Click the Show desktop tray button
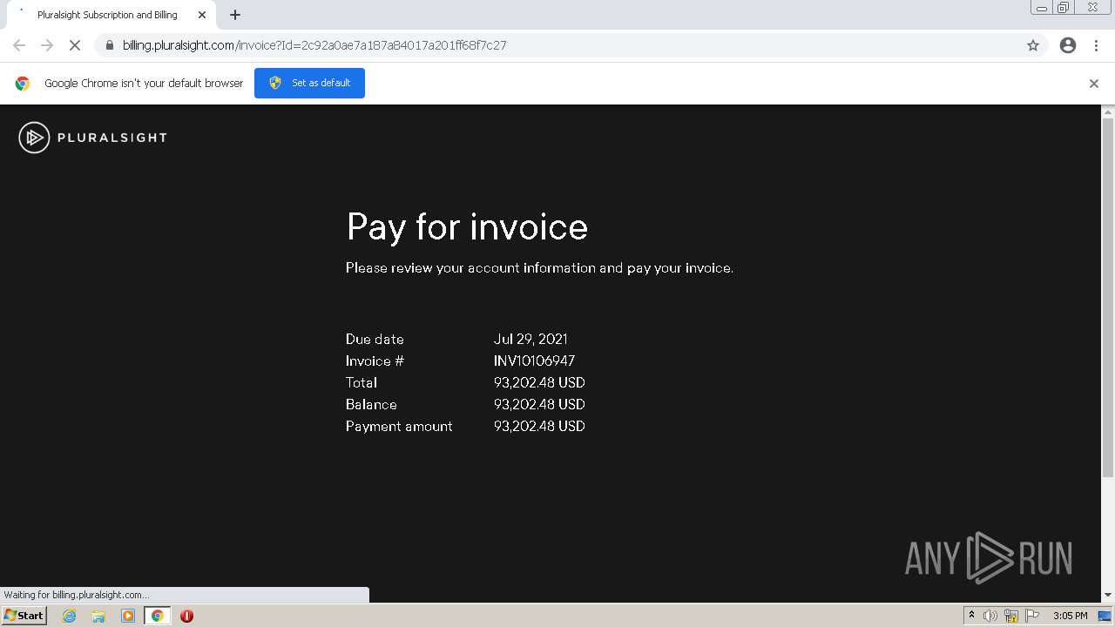The image size is (1115, 627). coord(1105,616)
